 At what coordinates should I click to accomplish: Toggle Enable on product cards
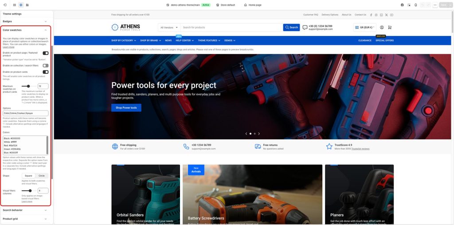click(46, 72)
